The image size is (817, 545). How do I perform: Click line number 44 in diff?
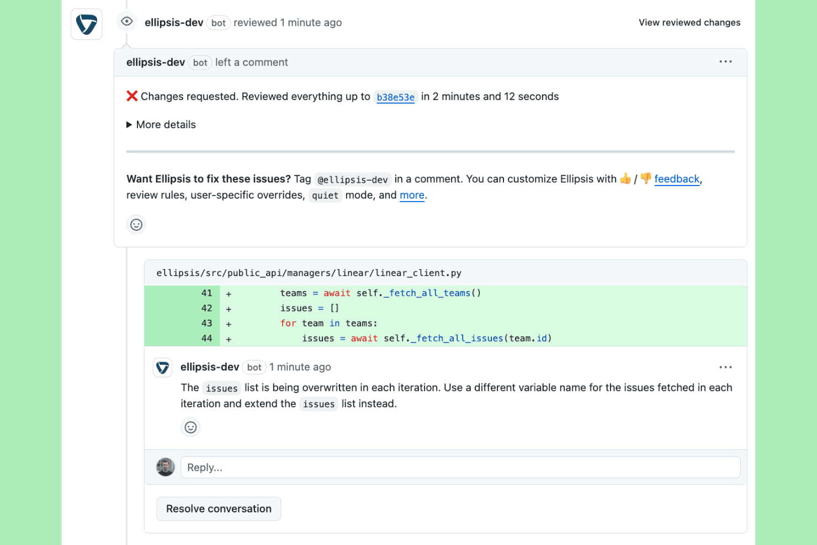(x=206, y=338)
